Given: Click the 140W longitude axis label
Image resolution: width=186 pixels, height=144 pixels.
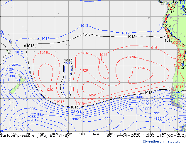Looking at the screenshot, I should coord(82,134).
